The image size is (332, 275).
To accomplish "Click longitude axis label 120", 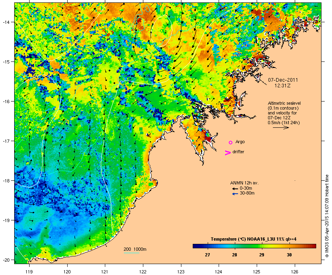I will pyautogui.click(x=67, y=272).
